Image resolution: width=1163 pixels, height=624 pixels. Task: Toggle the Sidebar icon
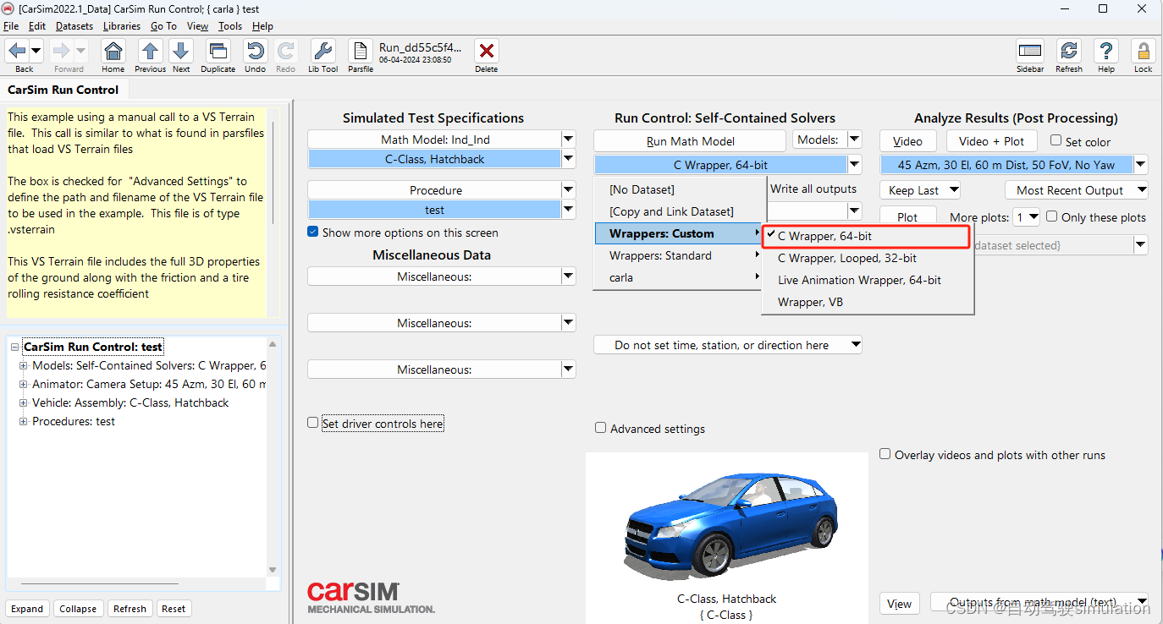click(1030, 51)
